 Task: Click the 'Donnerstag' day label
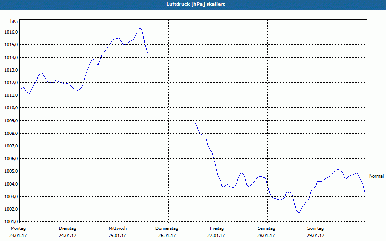tap(166, 228)
